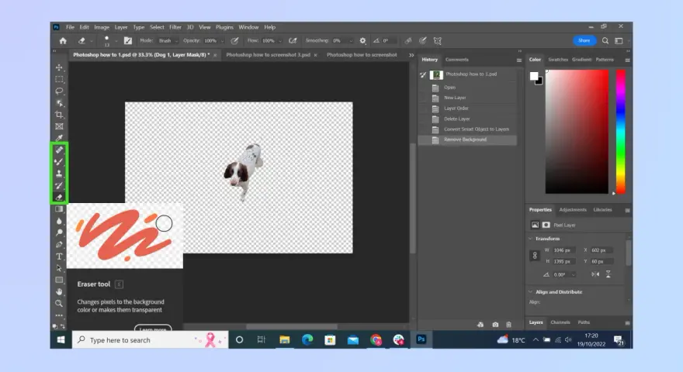The image size is (683, 372).
Task: Toggle airbrush-style build-up effects
Action: [293, 40]
